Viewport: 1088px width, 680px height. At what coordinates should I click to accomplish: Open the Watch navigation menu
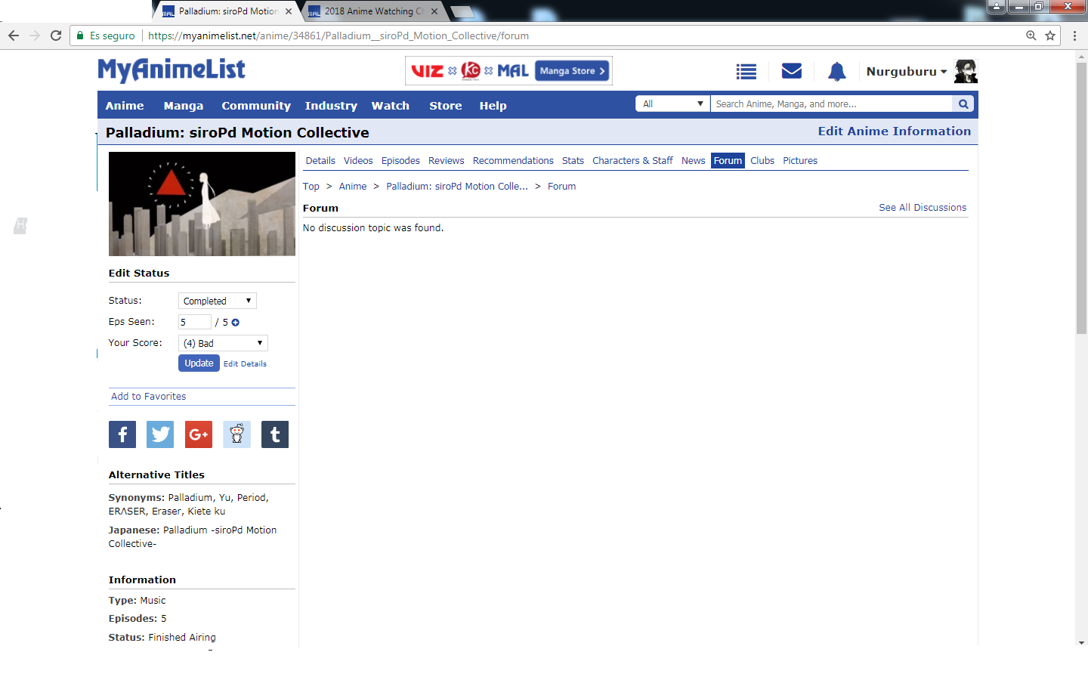(391, 106)
